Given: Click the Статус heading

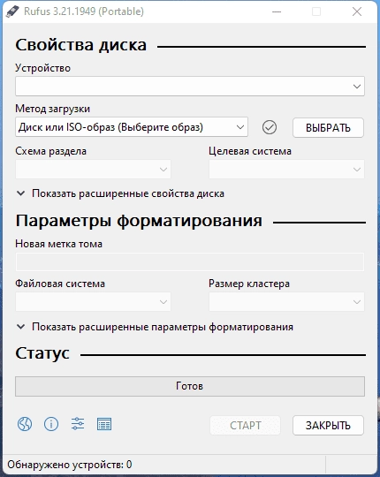Looking at the screenshot, I should (42, 353).
